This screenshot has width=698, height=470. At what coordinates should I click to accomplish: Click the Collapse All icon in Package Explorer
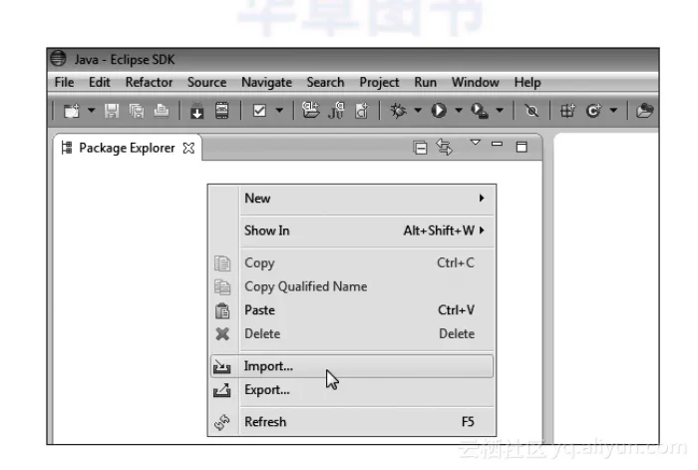click(420, 148)
